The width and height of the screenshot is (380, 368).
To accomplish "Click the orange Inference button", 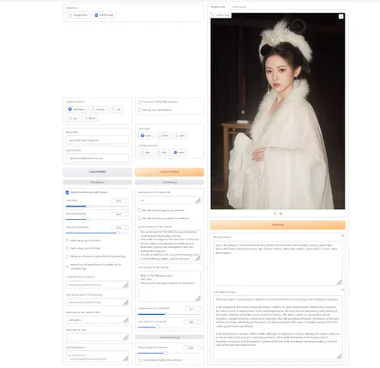I will (278, 225).
